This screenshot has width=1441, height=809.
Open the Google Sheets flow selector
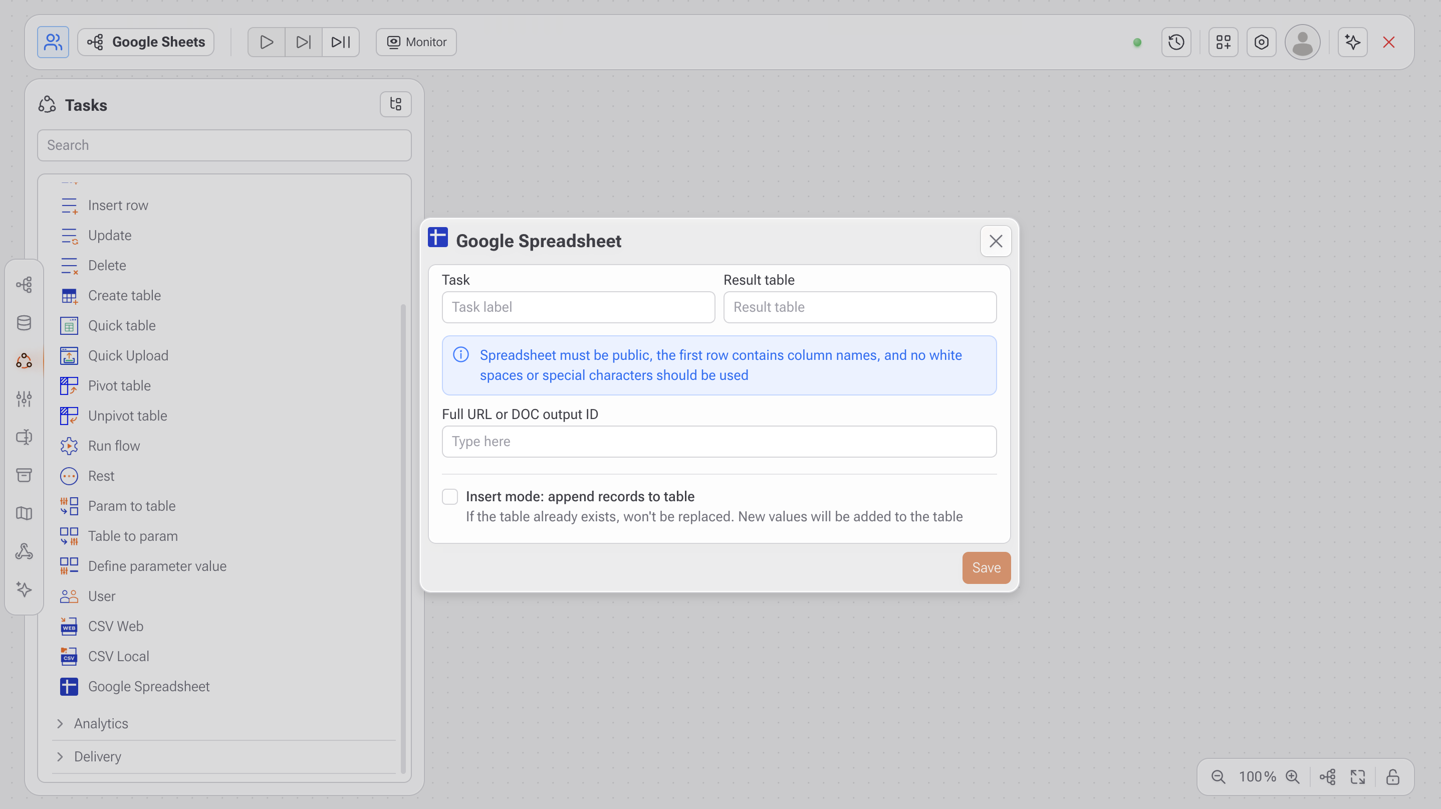tap(146, 42)
